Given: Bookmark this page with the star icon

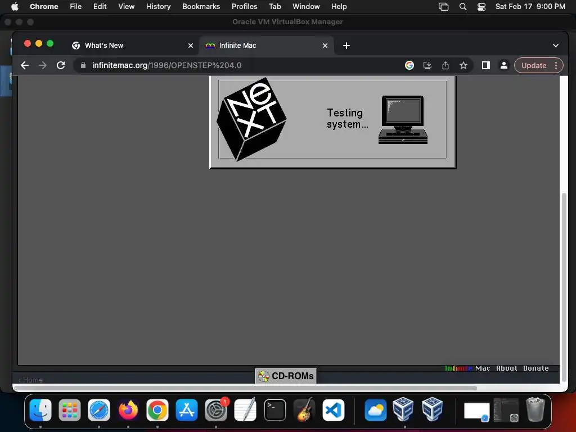Looking at the screenshot, I should click(x=463, y=65).
